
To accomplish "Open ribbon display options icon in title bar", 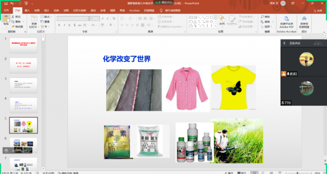I will (293, 3).
